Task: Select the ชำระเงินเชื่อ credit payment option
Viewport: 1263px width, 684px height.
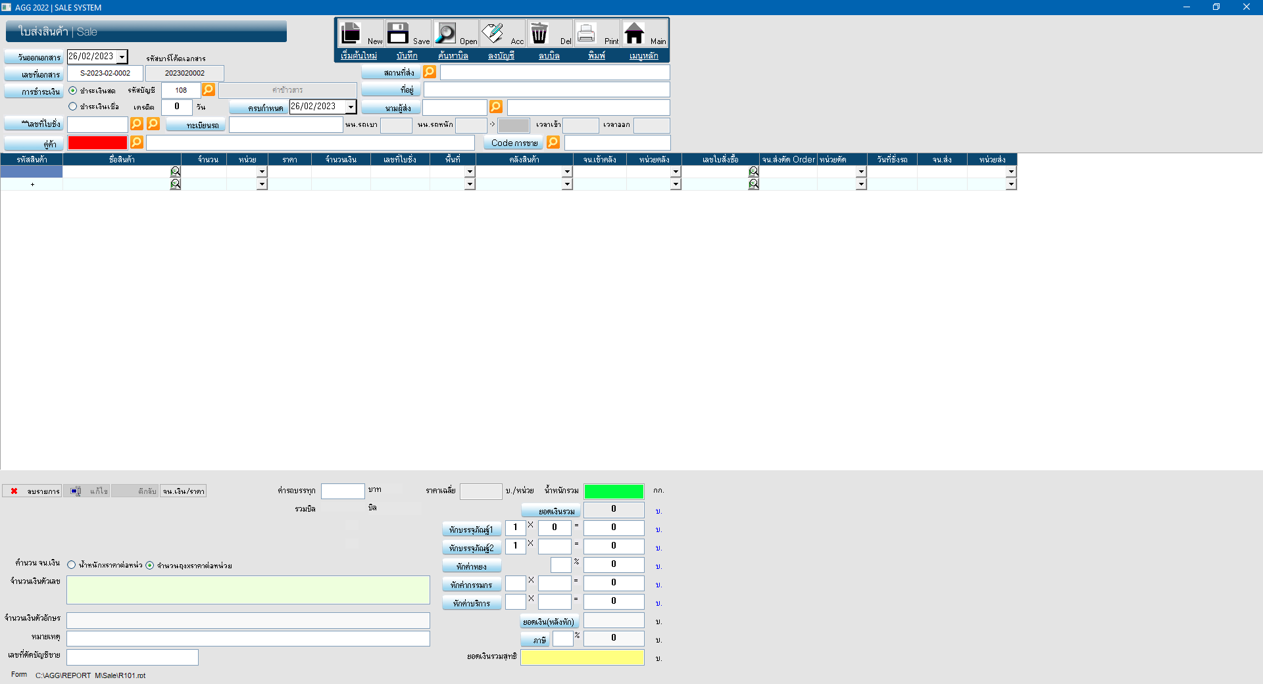Action: tap(73, 107)
